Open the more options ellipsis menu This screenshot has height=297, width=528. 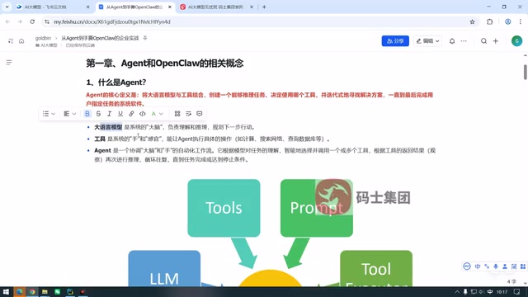464,41
